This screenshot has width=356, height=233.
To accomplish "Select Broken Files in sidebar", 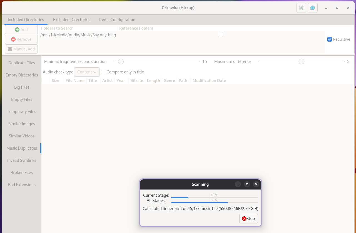I will [22, 173].
